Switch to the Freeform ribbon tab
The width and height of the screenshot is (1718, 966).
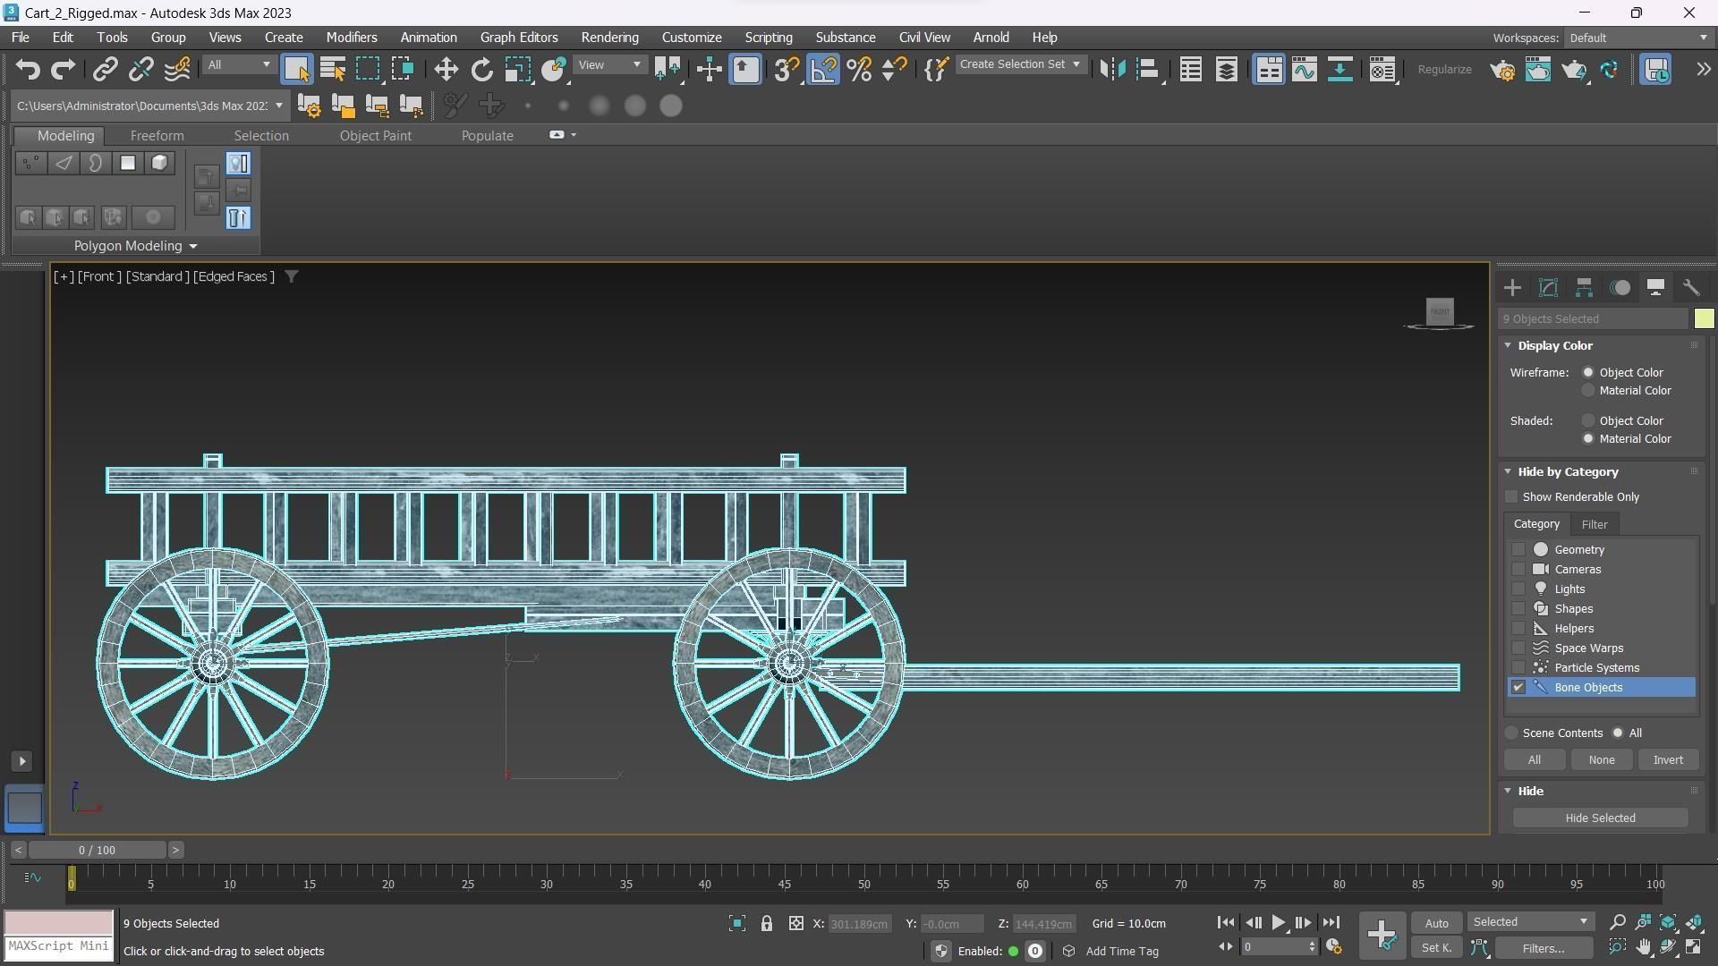pos(157,136)
